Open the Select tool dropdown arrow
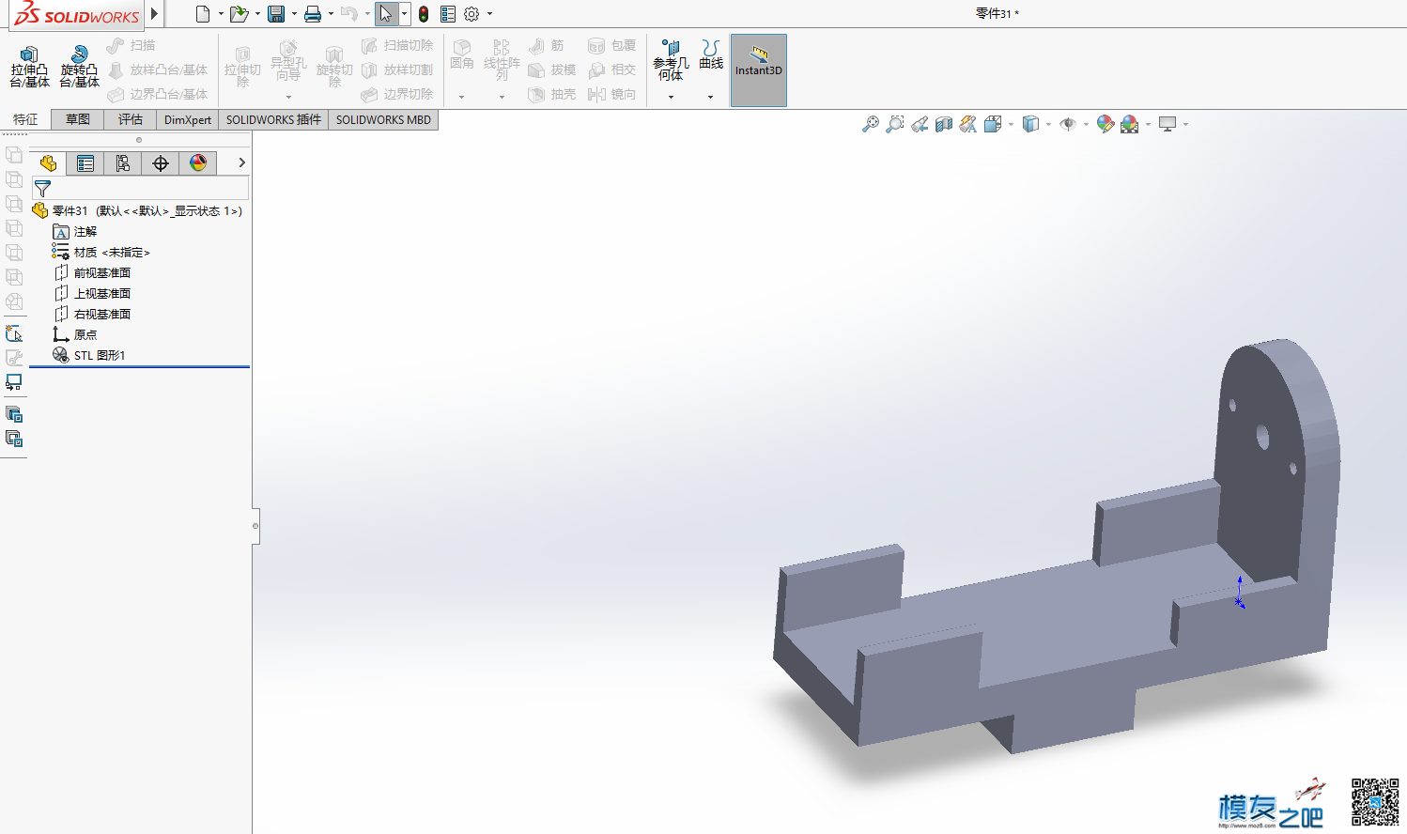Image resolution: width=1407 pixels, height=834 pixels. pos(404,14)
